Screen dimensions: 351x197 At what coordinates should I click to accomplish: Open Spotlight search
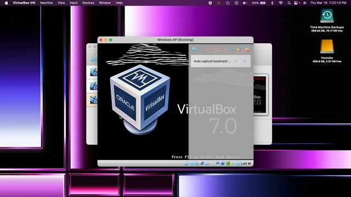click(x=289, y=3)
